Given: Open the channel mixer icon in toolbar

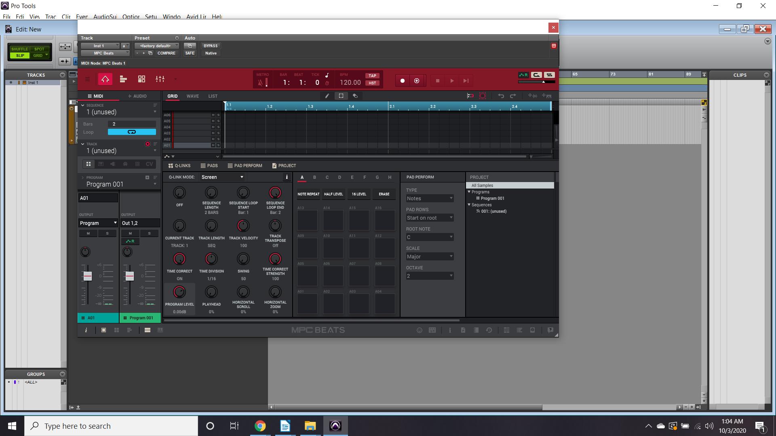Looking at the screenshot, I should pos(160,80).
